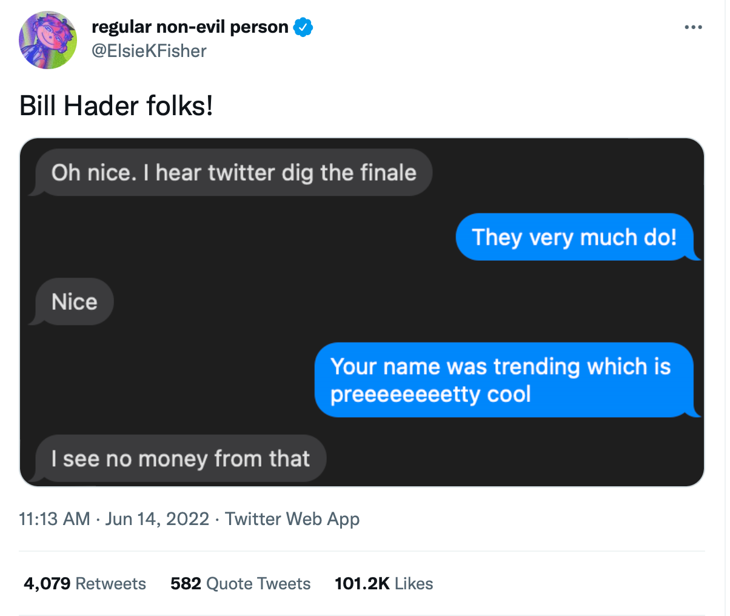Click the blue verified checkmark badge
This screenshot has height=616, width=730.
tap(303, 27)
